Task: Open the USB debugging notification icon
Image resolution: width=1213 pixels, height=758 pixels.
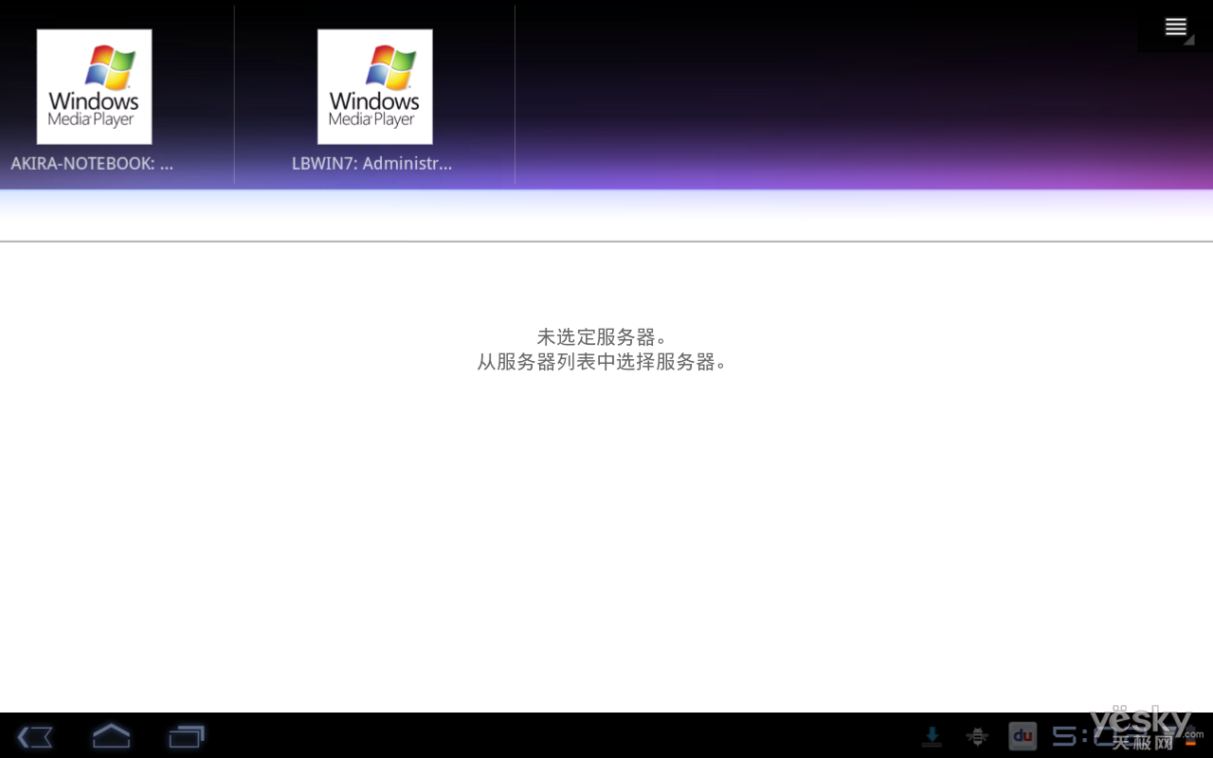Action: (x=977, y=735)
